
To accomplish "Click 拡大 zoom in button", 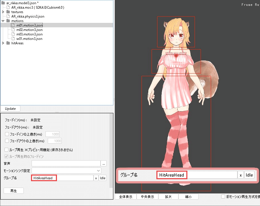I will (x=168, y=197).
